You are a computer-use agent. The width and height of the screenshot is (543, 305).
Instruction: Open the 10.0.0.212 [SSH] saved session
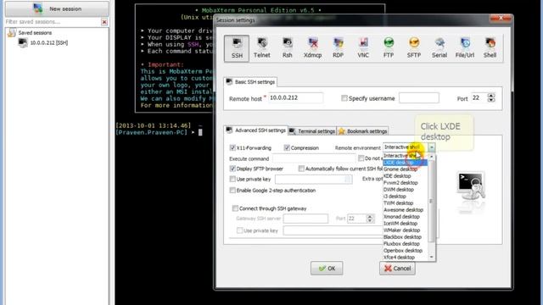pyautogui.click(x=43, y=43)
